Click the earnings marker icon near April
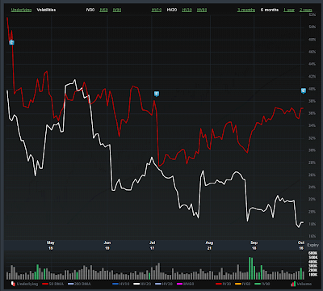Viewport: 323px width, 291px height. pos(11,43)
